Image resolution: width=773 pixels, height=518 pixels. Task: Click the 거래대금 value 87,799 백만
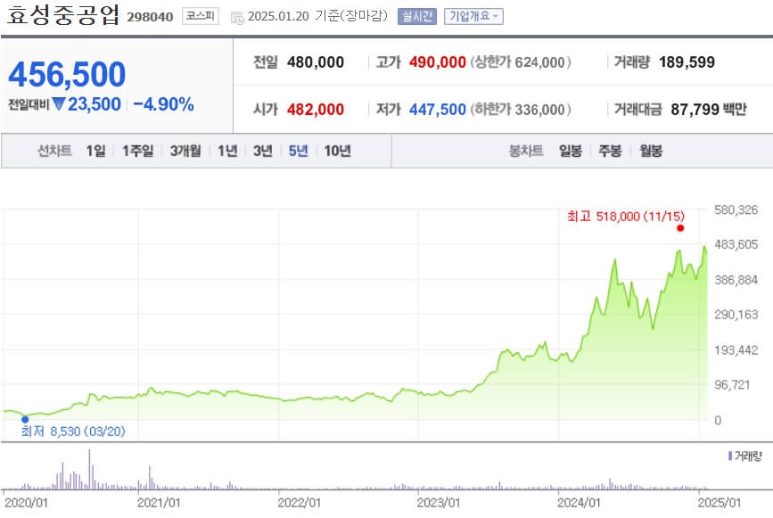[709, 109]
